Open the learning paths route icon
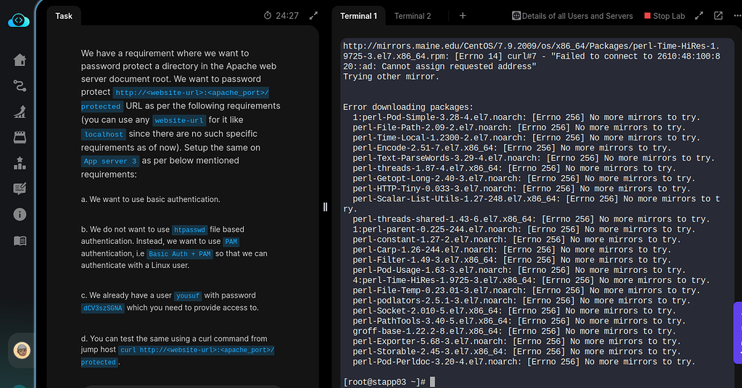 tap(20, 86)
